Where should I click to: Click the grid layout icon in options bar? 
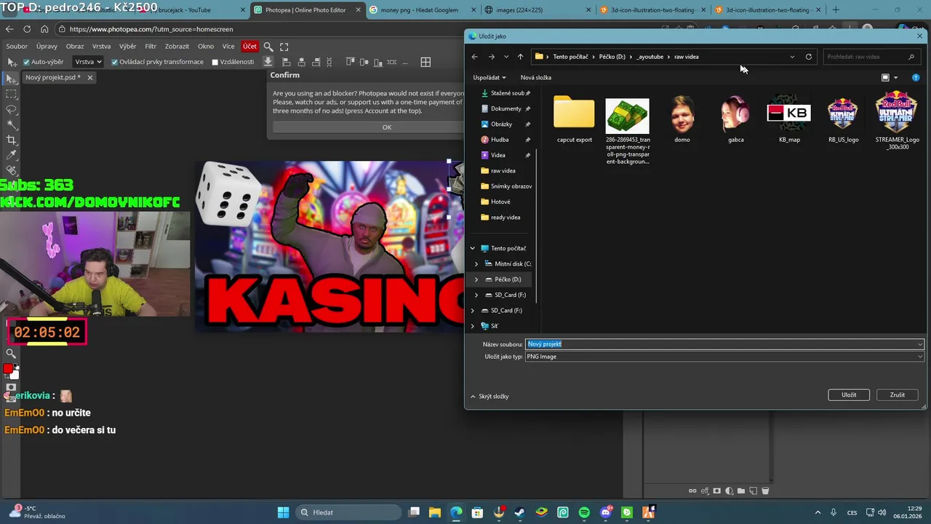tap(425, 62)
